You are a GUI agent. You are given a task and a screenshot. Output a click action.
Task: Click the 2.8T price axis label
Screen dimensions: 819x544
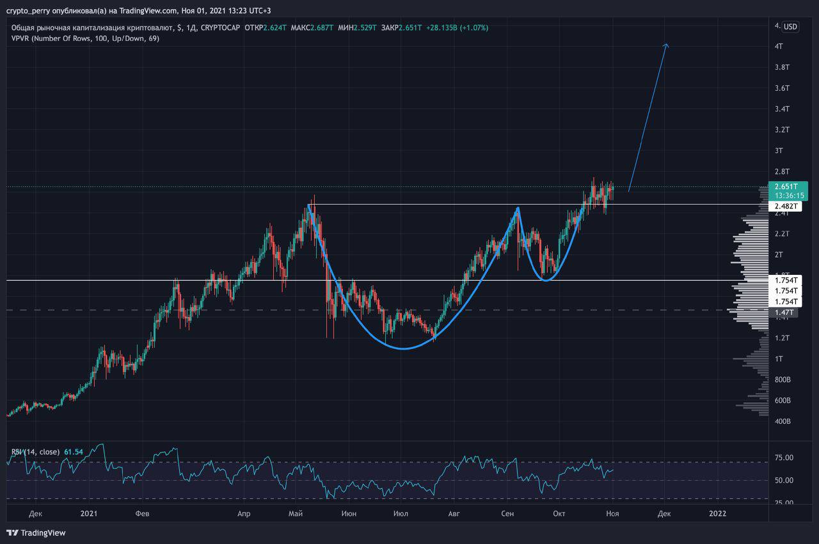point(783,171)
